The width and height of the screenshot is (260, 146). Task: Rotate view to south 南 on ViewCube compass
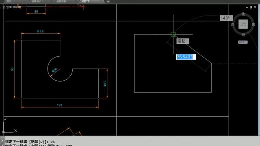coord(243,34)
